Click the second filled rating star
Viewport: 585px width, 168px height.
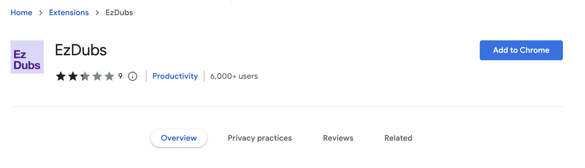point(73,76)
